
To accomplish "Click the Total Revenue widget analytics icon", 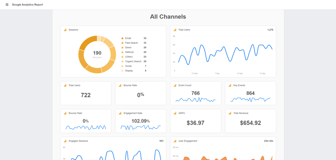I will pos(230,113).
